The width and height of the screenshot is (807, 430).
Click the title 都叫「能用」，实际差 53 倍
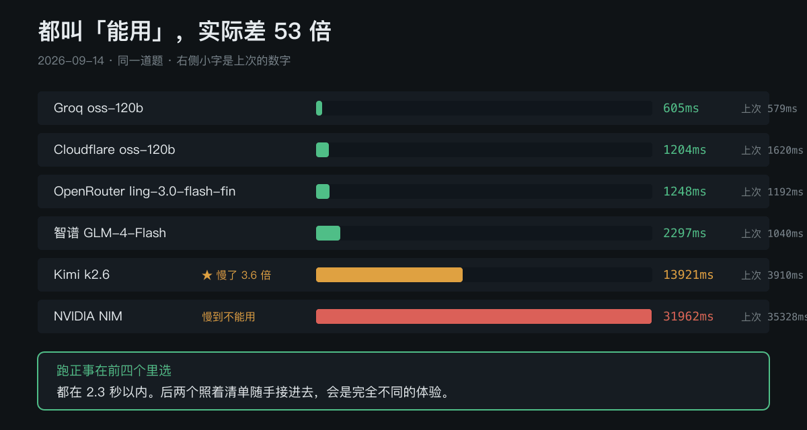tap(184, 31)
